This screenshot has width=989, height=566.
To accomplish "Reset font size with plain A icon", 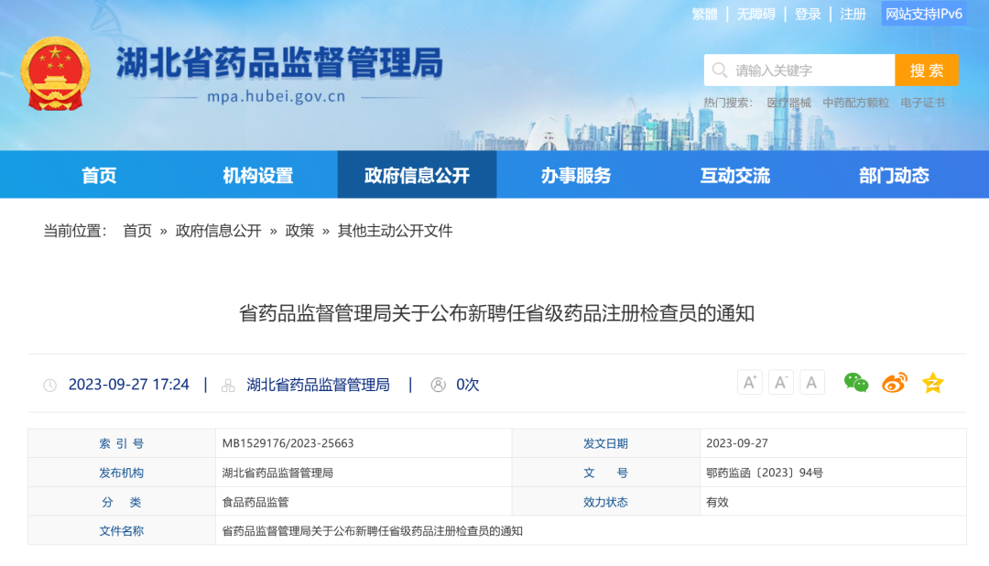I will click(x=812, y=383).
